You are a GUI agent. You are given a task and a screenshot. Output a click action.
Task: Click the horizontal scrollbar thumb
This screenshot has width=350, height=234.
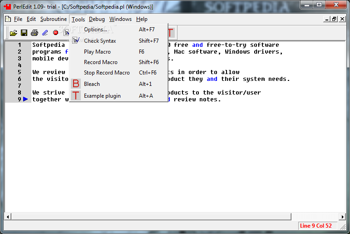point(151,217)
